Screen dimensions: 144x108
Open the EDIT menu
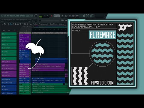click(5, 16)
